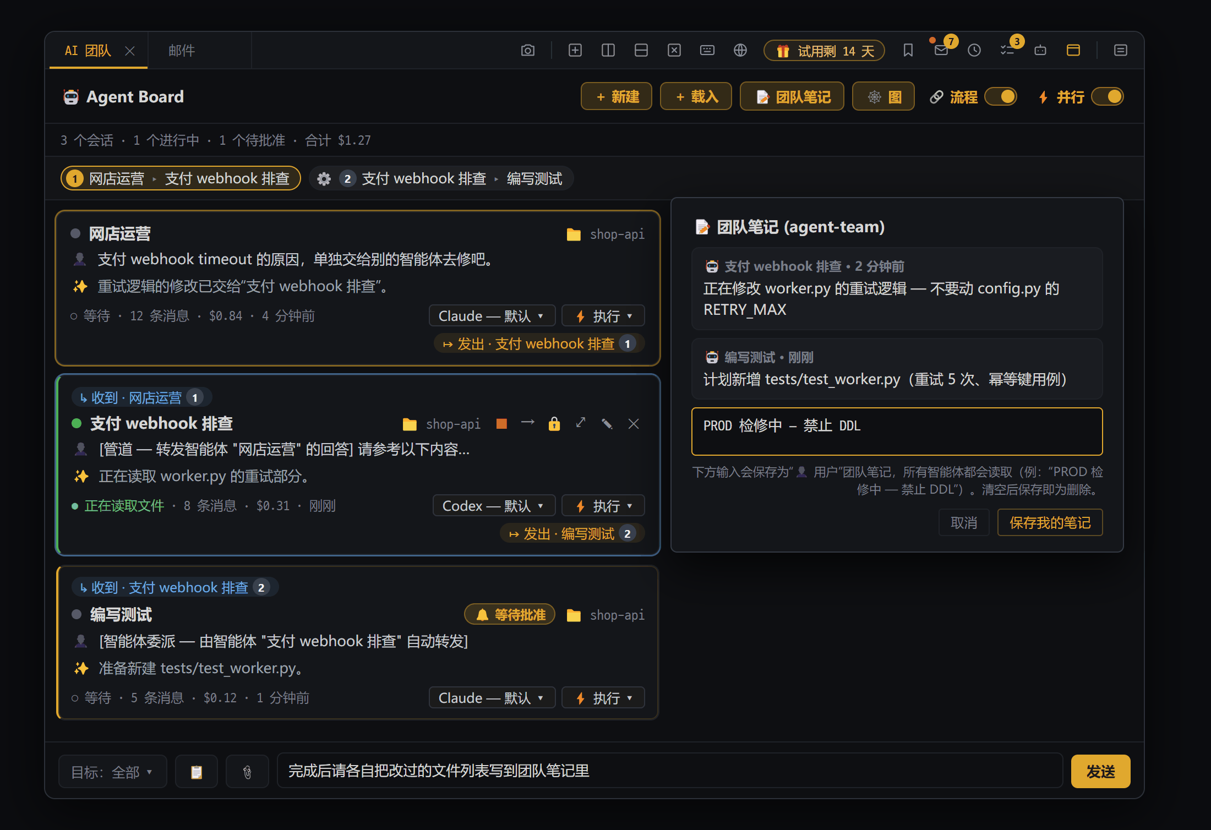Focus the bottom message input field

670,771
